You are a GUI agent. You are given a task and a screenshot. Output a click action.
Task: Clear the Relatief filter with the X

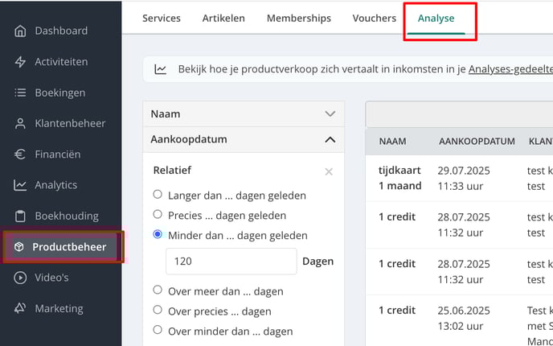329,172
